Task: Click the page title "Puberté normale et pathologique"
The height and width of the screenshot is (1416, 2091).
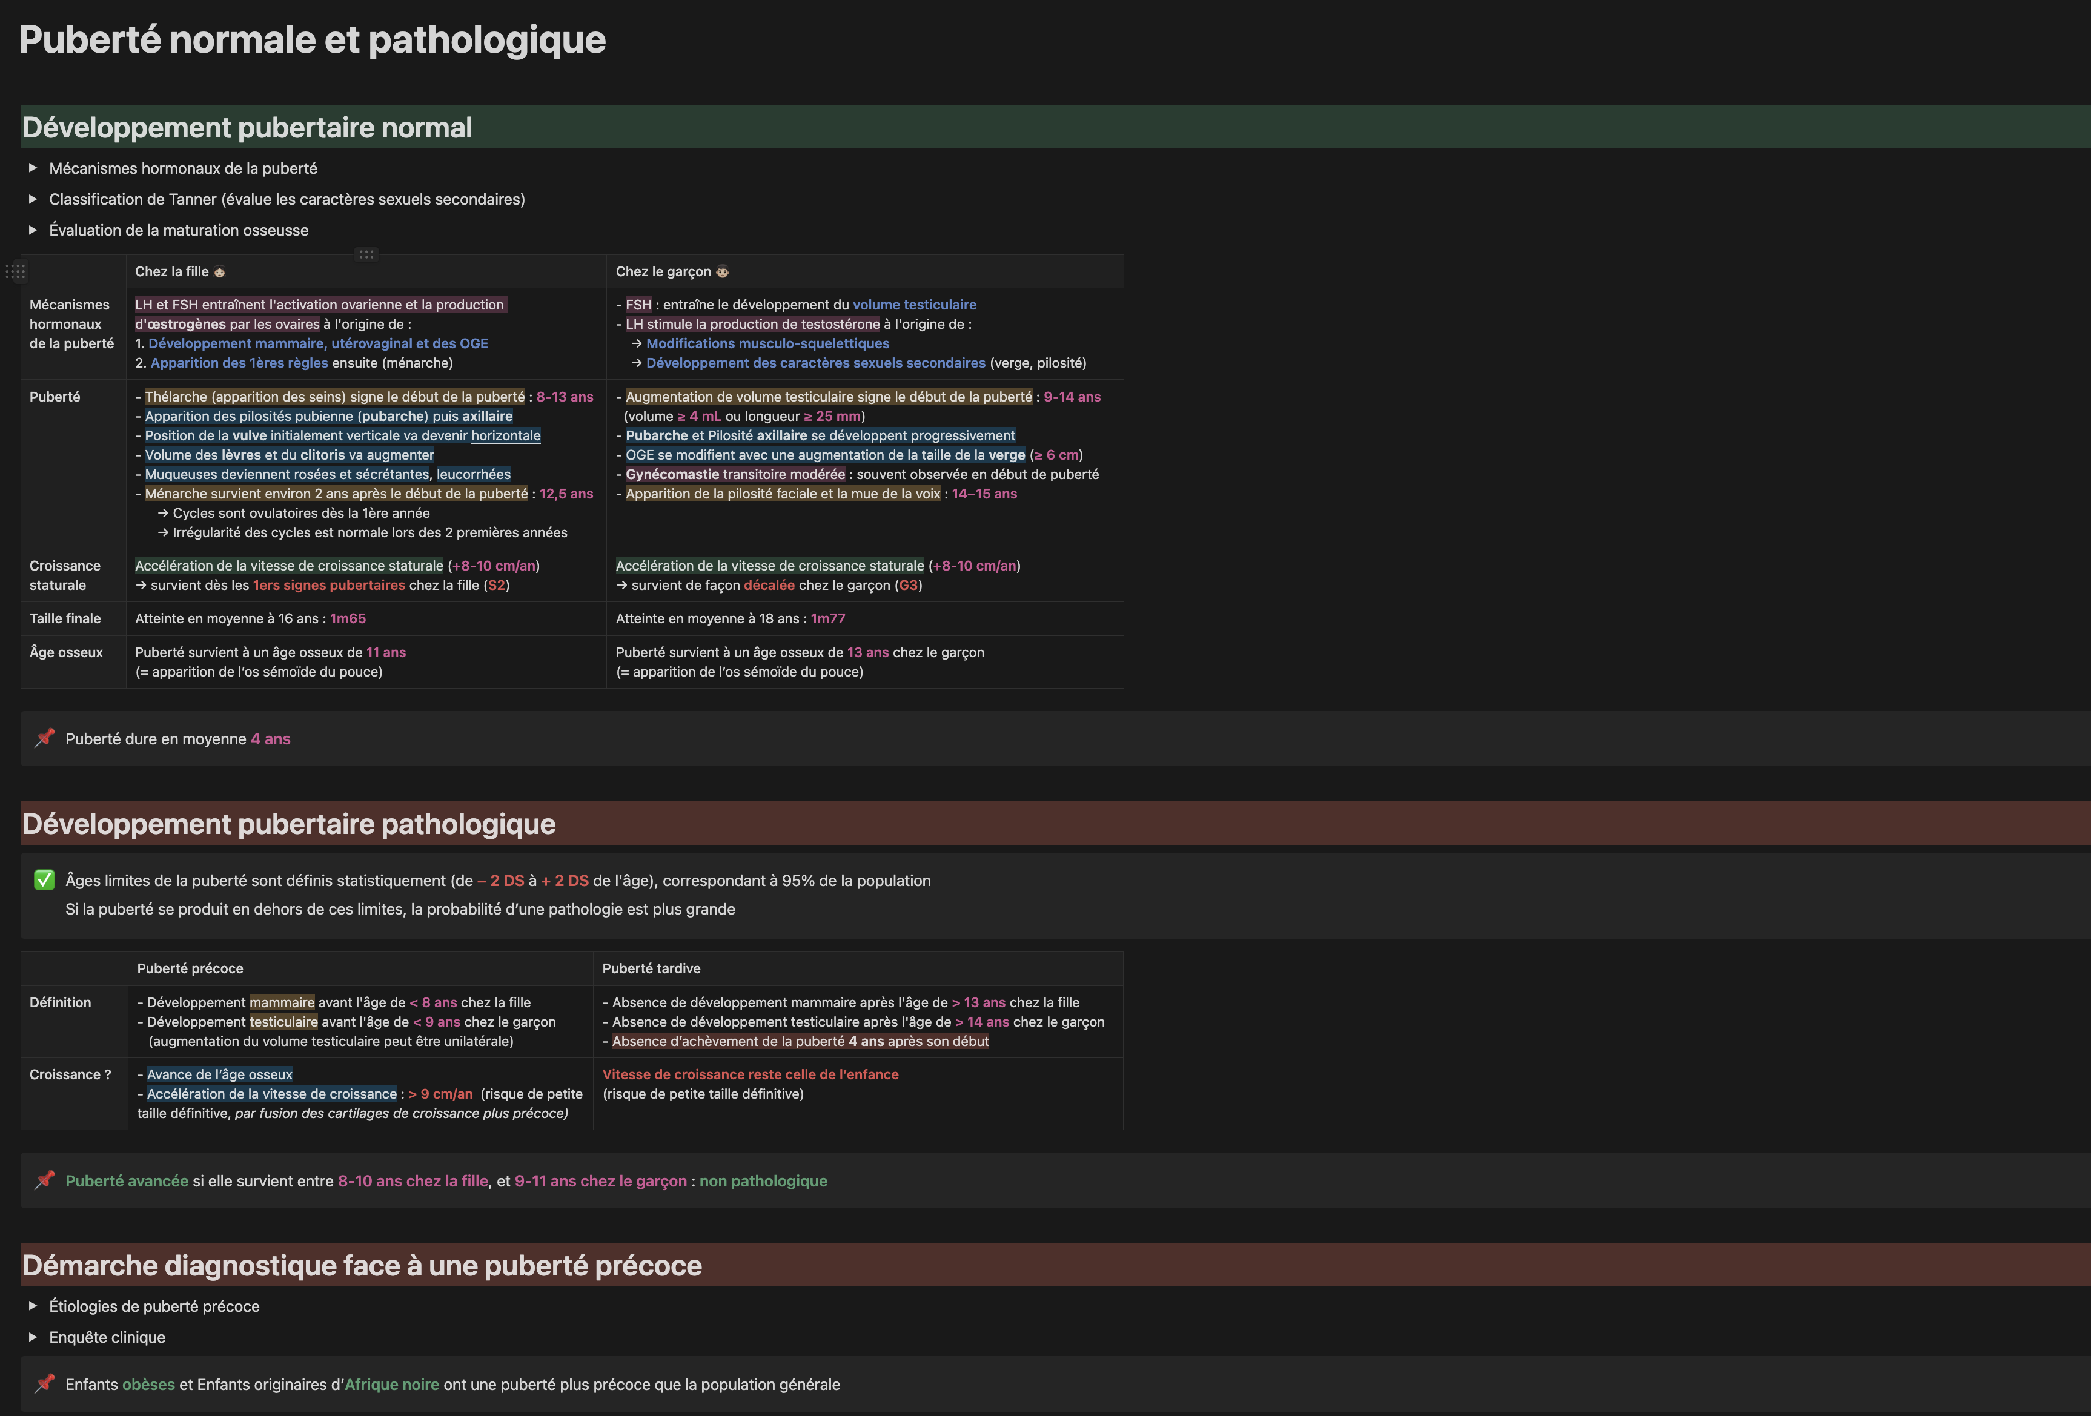Action: coord(312,39)
